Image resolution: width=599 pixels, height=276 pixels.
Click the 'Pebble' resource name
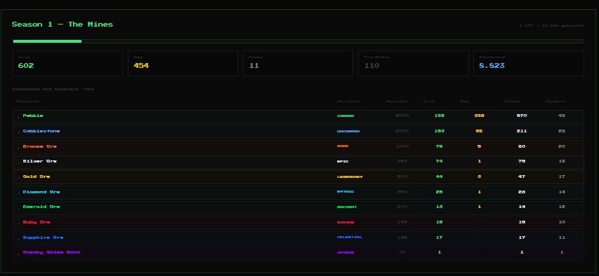[x=33, y=116]
